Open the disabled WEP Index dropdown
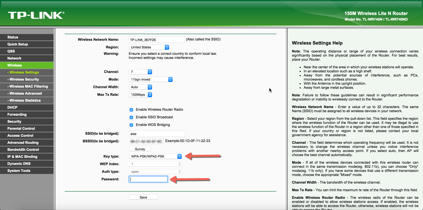Viewport: 423px width, 210px height. pyautogui.click(x=155, y=164)
